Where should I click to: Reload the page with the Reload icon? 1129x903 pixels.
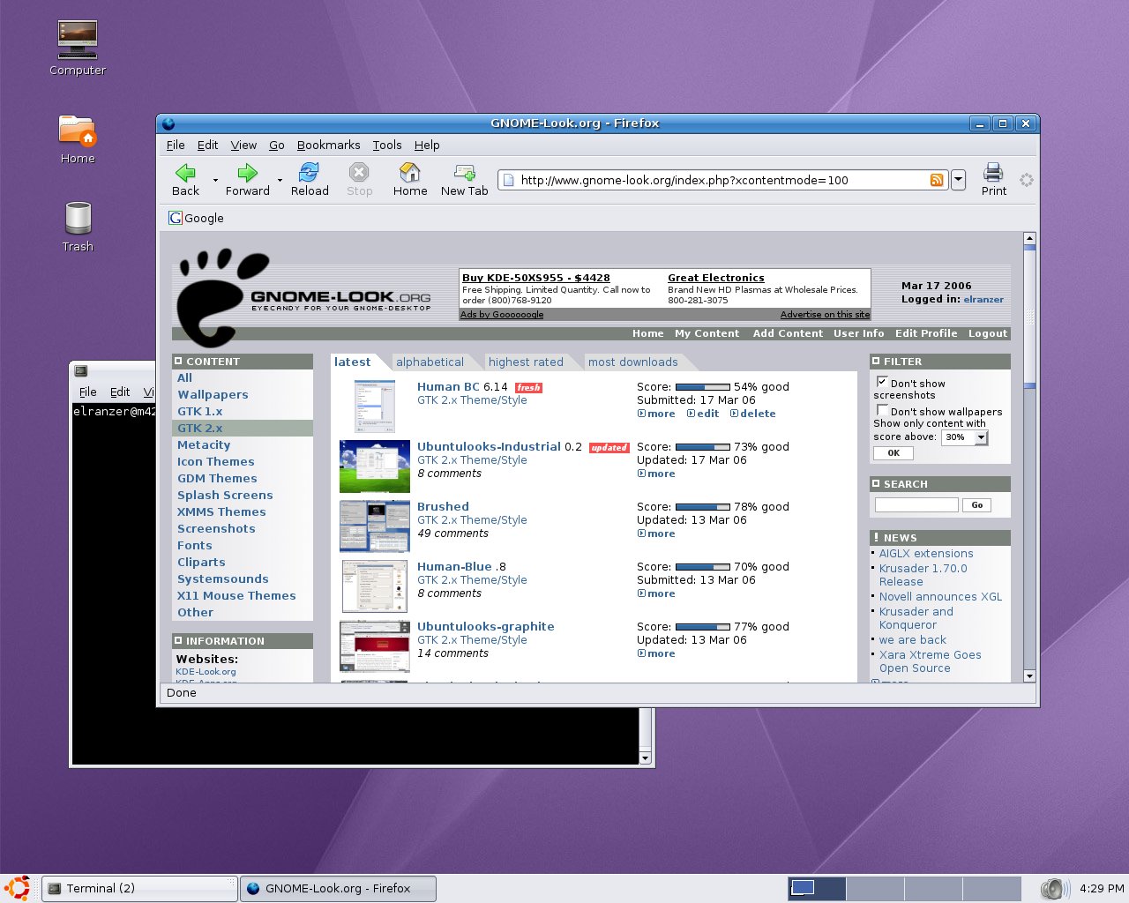310,172
